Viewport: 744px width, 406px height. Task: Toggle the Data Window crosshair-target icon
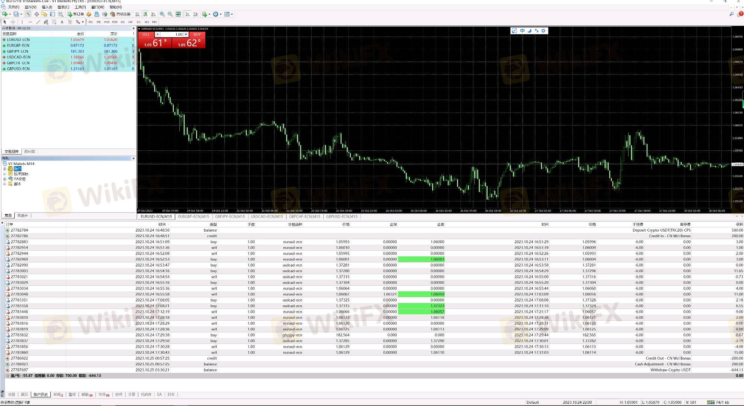(x=36, y=14)
